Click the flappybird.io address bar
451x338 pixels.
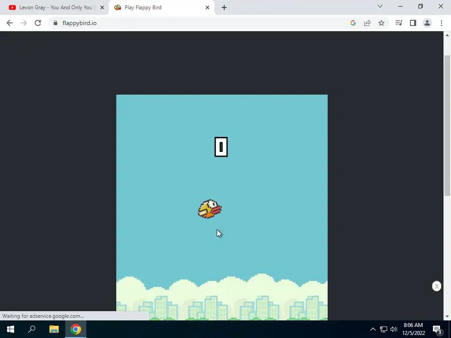click(199, 23)
